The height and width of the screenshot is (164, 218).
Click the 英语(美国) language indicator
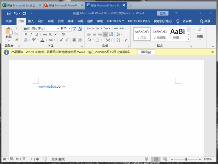[58, 159]
